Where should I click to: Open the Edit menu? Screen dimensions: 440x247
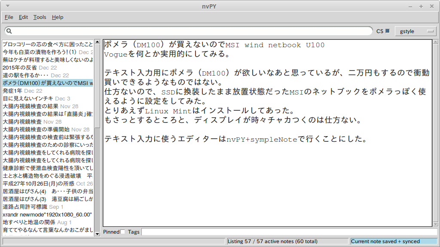(23, 17)
